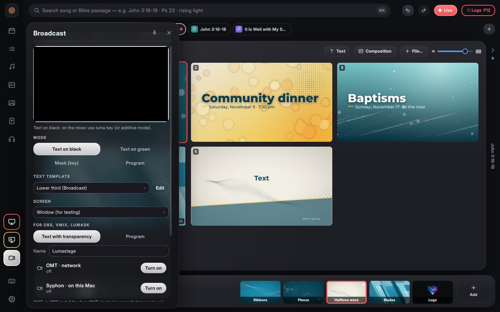Viewport: 500px width, 312px height.
Task: Open the keyboard shortcuts icon in sidebar
Action: 12,281
